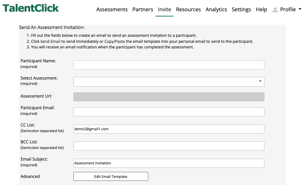This screenshot has width=306, height=185.
Task: Focus the BCC List input
Action: click(x=169, y=146)
